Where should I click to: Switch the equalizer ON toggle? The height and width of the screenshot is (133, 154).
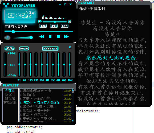coord(9,48)
